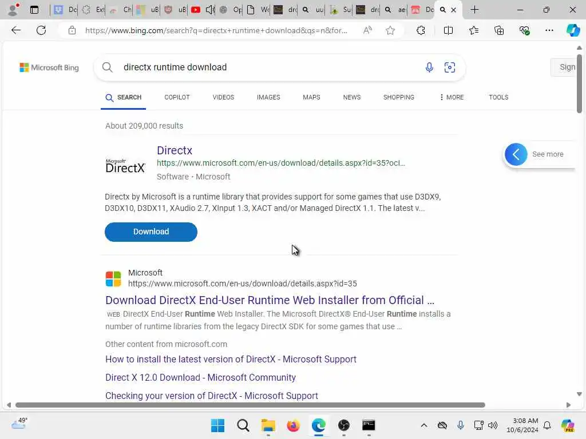Open Firefox from the taskbar
586x439 pixels.
[x=294, y=425]
